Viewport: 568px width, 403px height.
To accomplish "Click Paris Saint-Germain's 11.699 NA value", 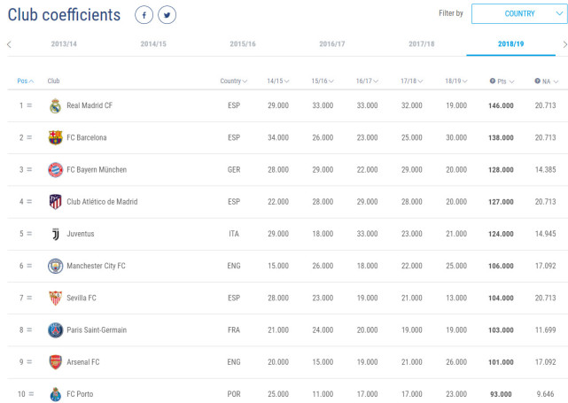I will 546,329.
